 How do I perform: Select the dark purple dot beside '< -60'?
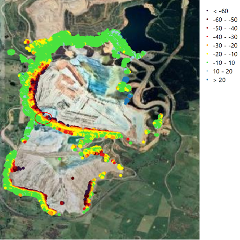tap(208, 11)
